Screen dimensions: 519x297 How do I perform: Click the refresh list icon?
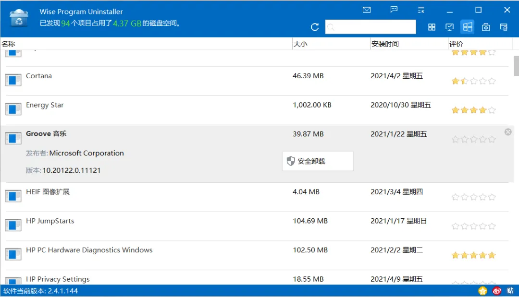point(315,27)
